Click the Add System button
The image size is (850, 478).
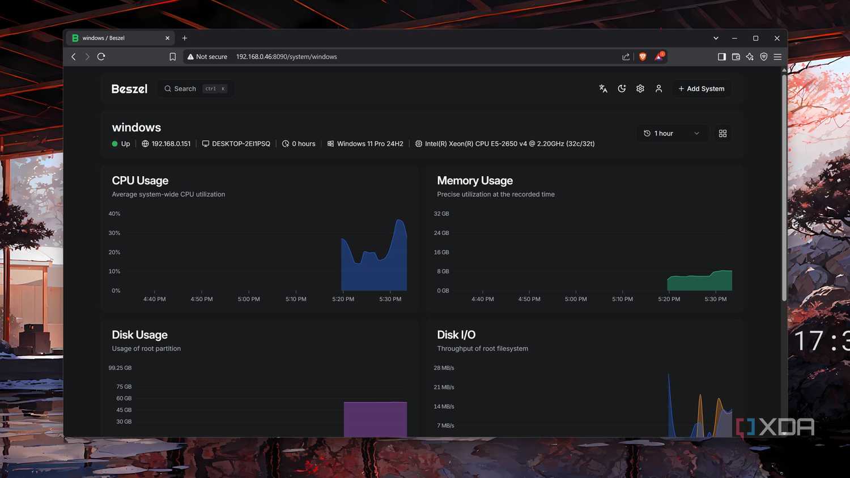(701, 88)
